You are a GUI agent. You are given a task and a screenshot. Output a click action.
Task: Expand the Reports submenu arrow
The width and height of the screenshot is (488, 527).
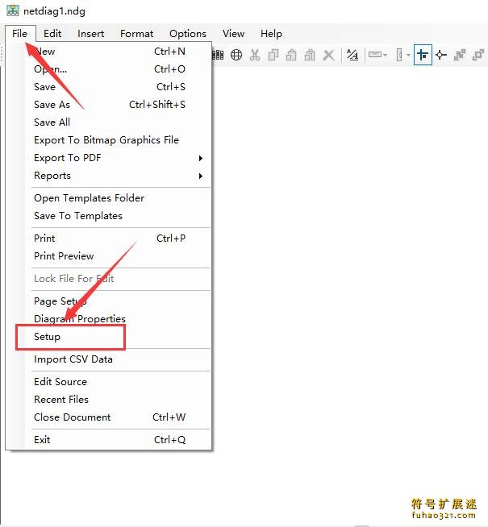201,176
